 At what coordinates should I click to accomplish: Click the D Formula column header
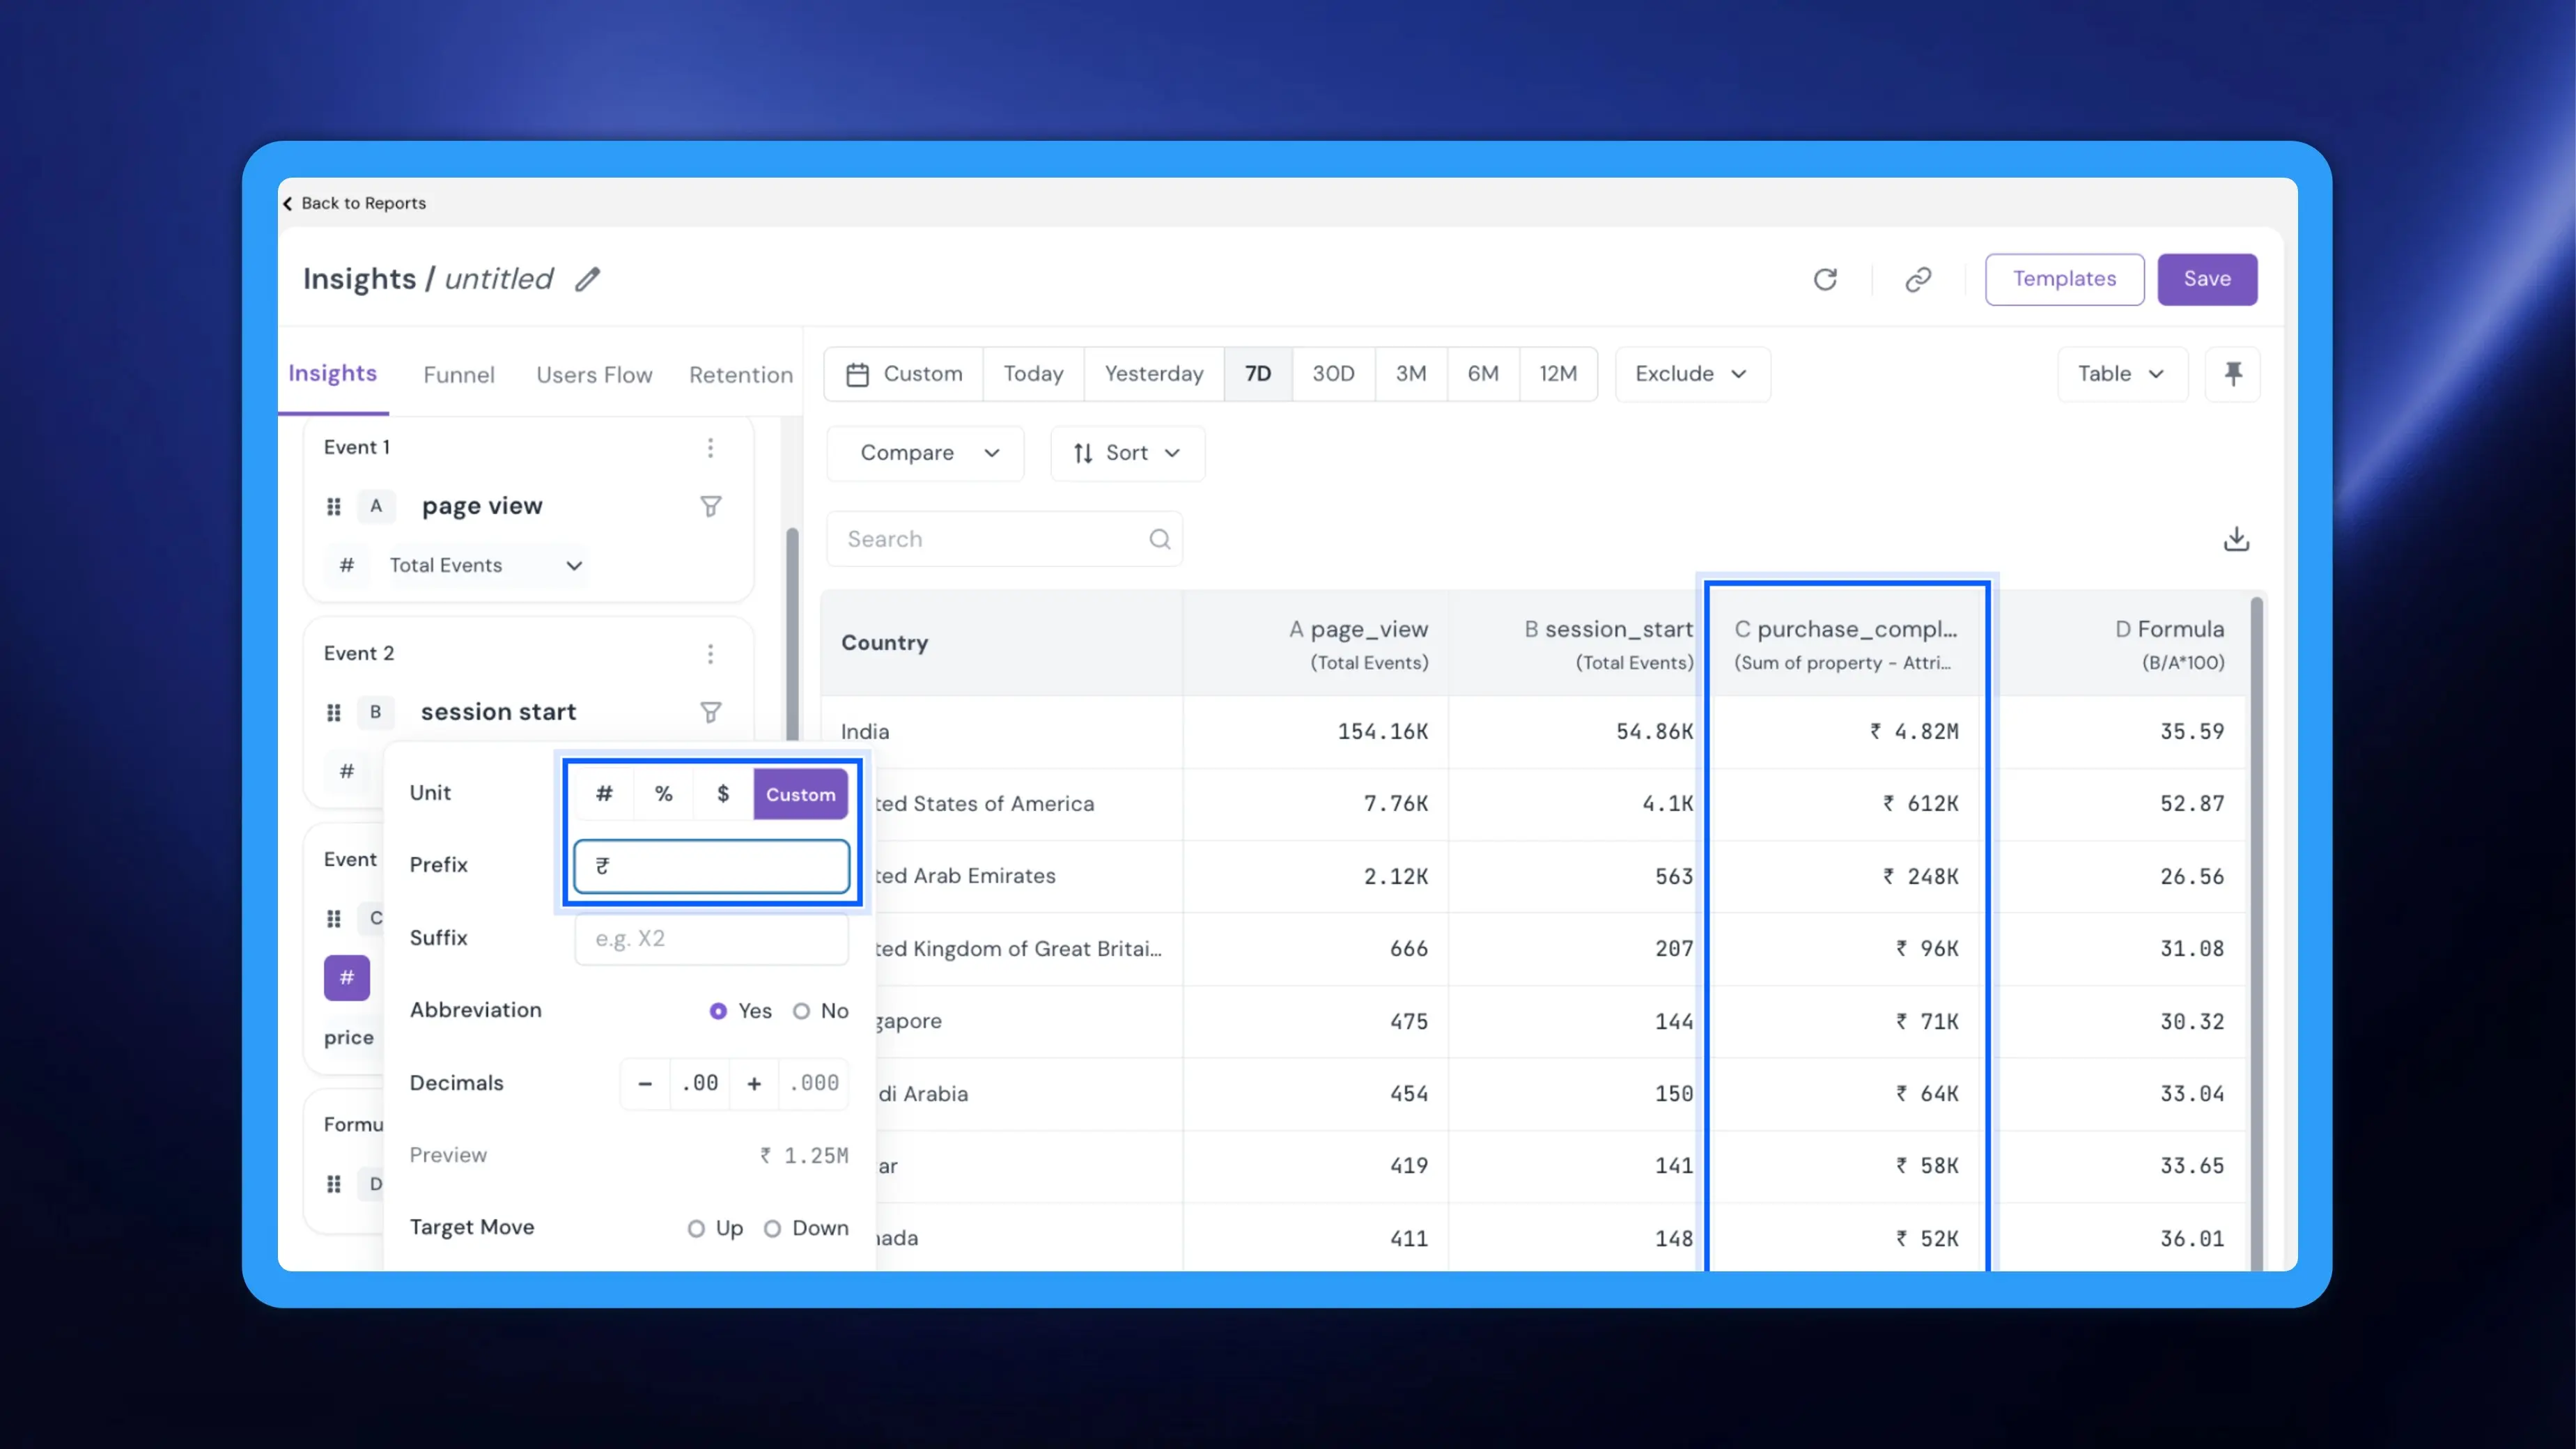2116,643
